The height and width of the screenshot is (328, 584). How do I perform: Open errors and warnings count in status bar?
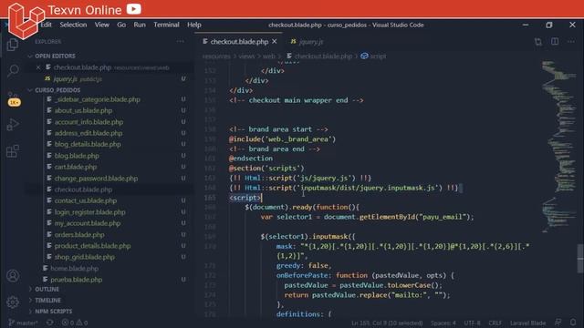coord(75,323)
